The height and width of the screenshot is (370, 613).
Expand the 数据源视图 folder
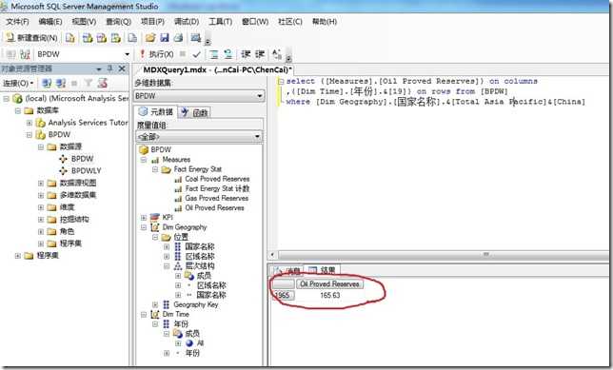coord(41,184)
